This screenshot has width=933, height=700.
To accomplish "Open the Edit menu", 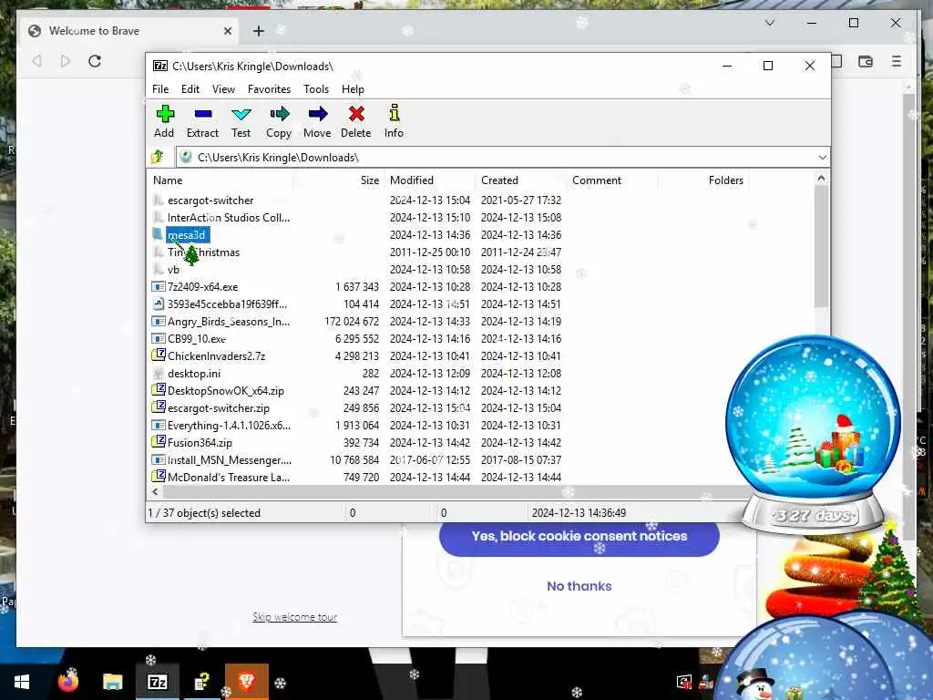I will tap(190, 89).
